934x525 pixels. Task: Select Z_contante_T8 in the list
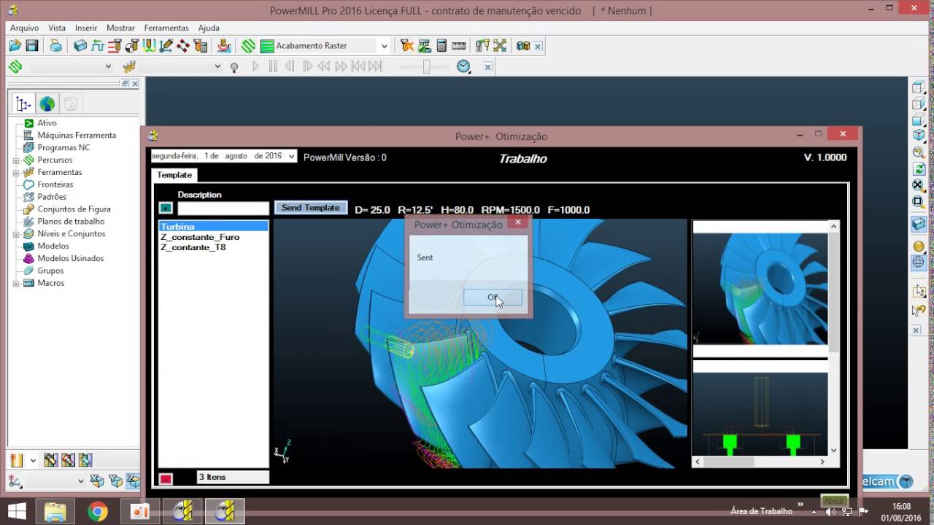(193, 247)
